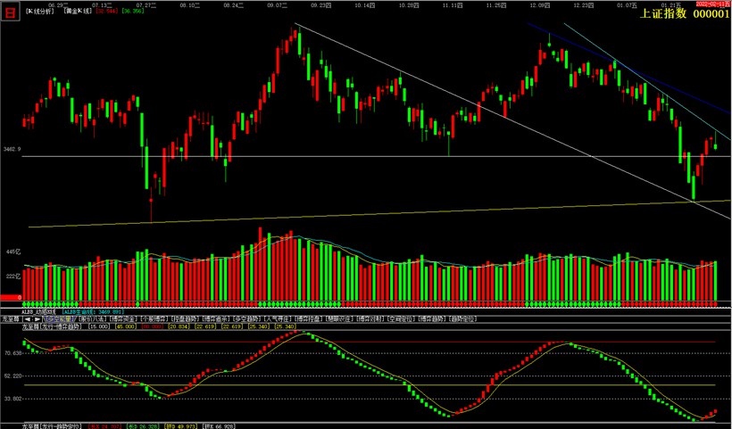Click the red 0 volume axis marker
This screenshot has width=732, height=429.
(12, 298)
